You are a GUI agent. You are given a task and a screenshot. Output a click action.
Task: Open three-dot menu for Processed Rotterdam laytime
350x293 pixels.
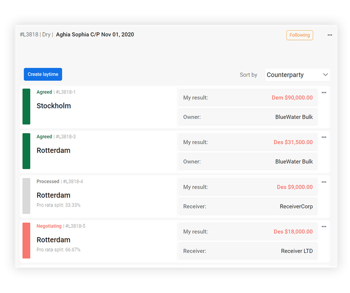tap(324, 182)
